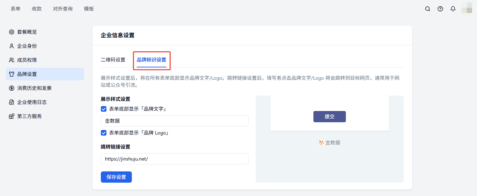
Task: Focus the 跳转链接 URL input field
Action: point(175,159)
